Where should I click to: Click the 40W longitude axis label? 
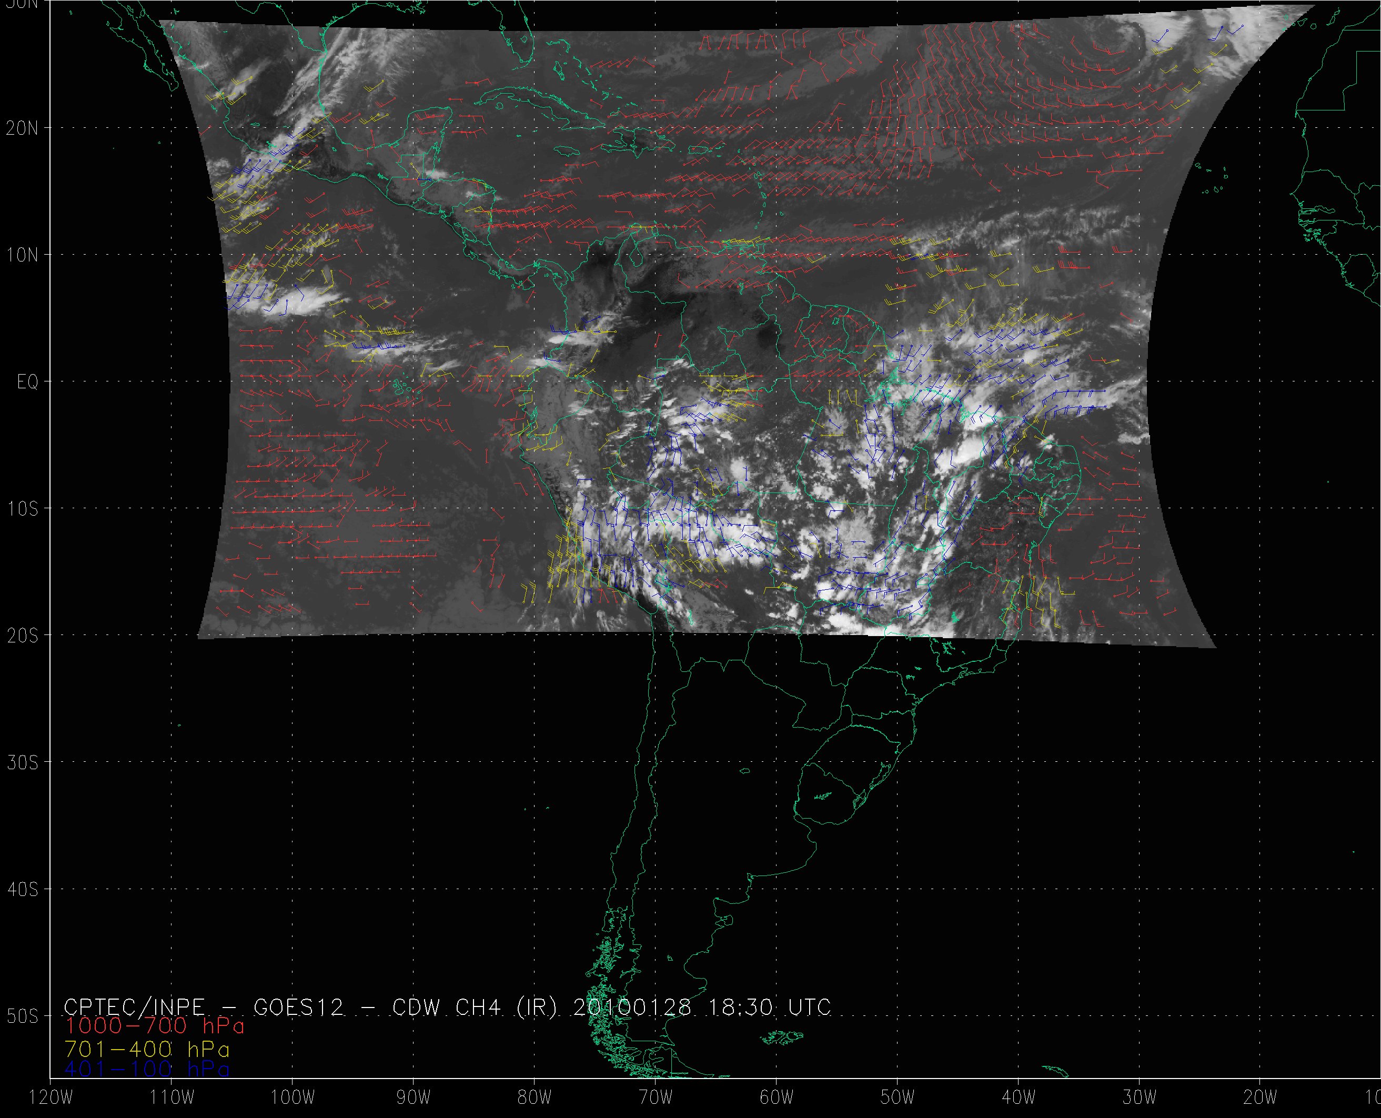click(x=1019, y=1097)
